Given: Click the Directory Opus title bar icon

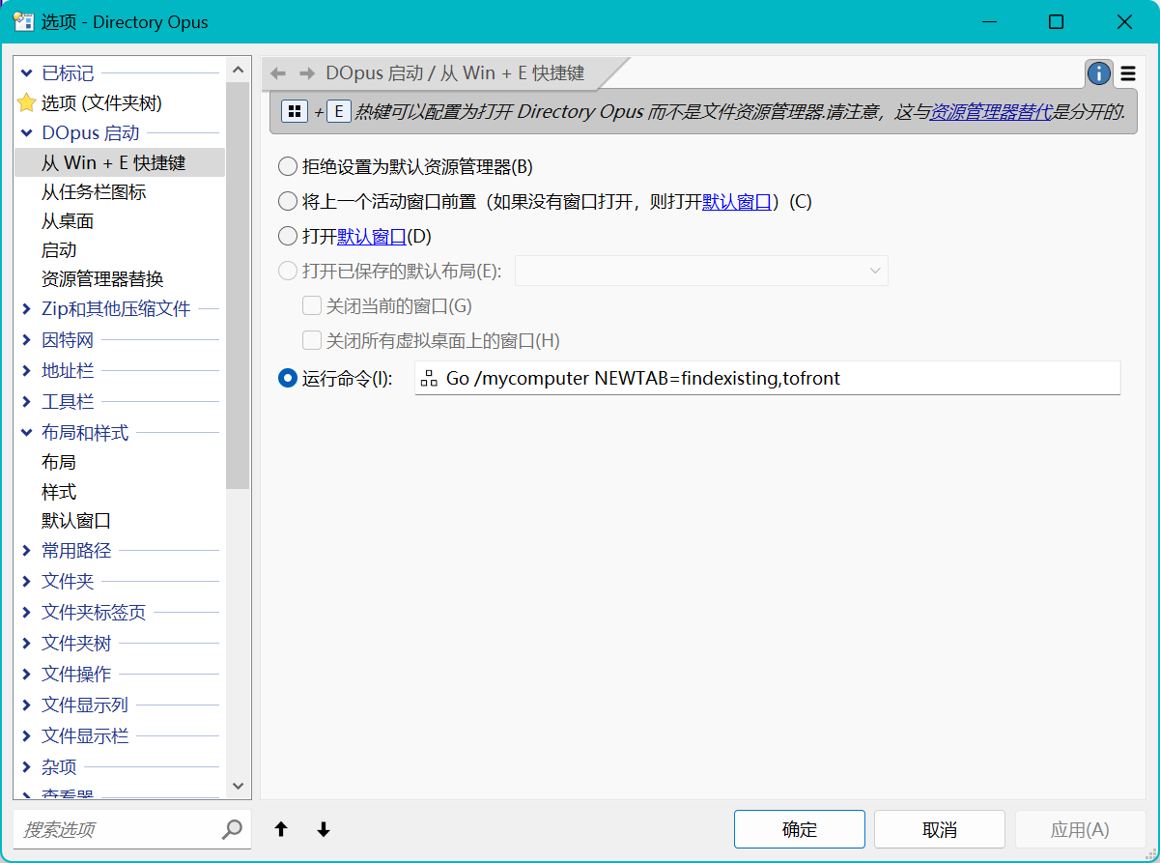Looking at the screenshot, I should (23, 21).
